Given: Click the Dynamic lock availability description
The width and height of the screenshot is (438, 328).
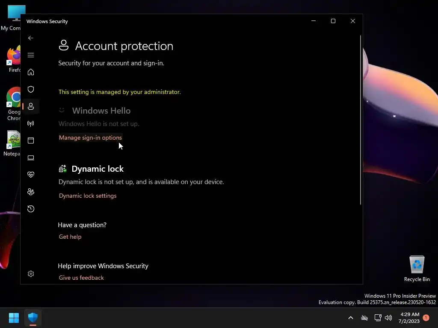Looking at the screenshot, I should (141, 182).
